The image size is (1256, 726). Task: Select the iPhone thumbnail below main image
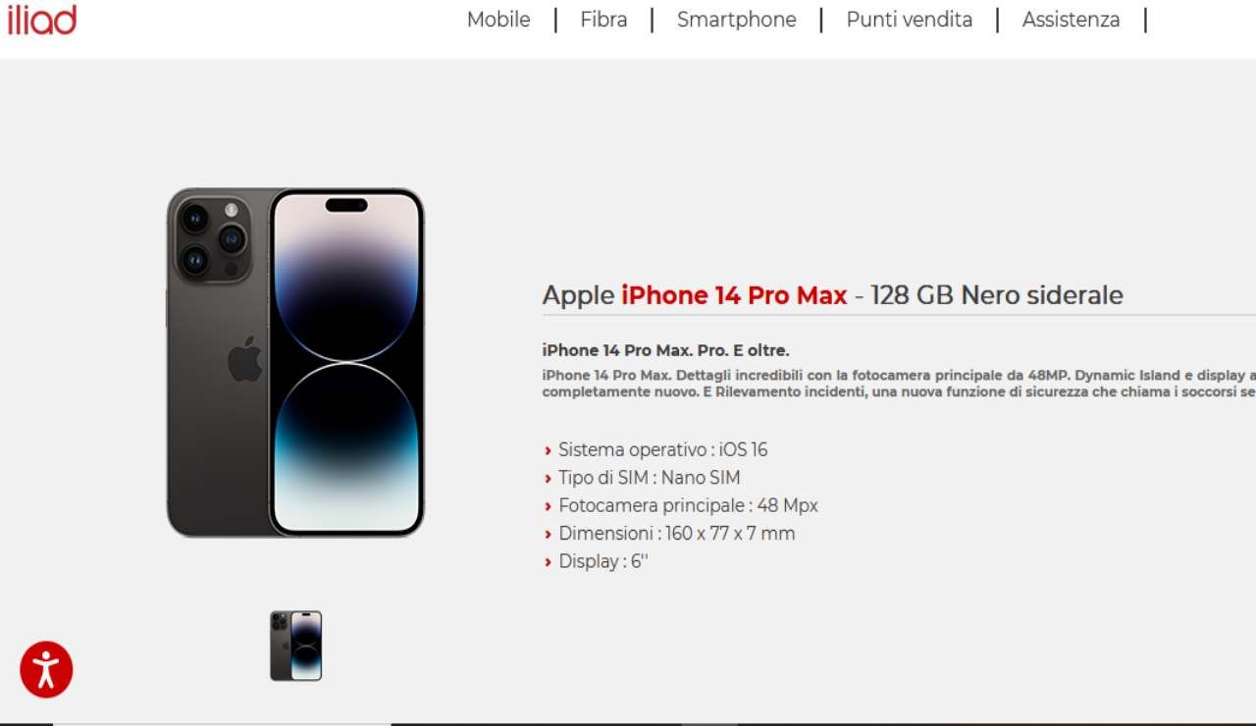(296, 646)
